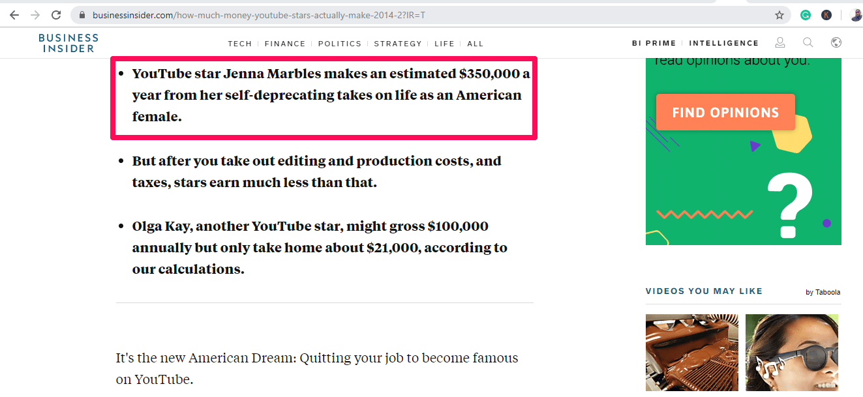
Task: Open the Finance section
Action: (285, 44)
